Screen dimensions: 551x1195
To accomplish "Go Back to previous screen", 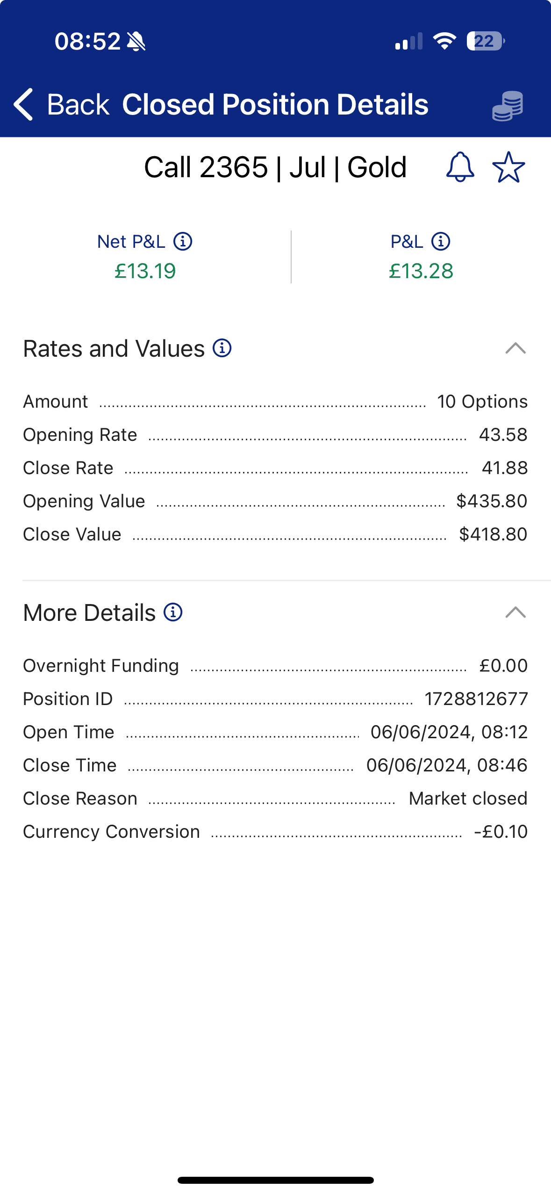I will pyautogui.click(x=78, y=104).
